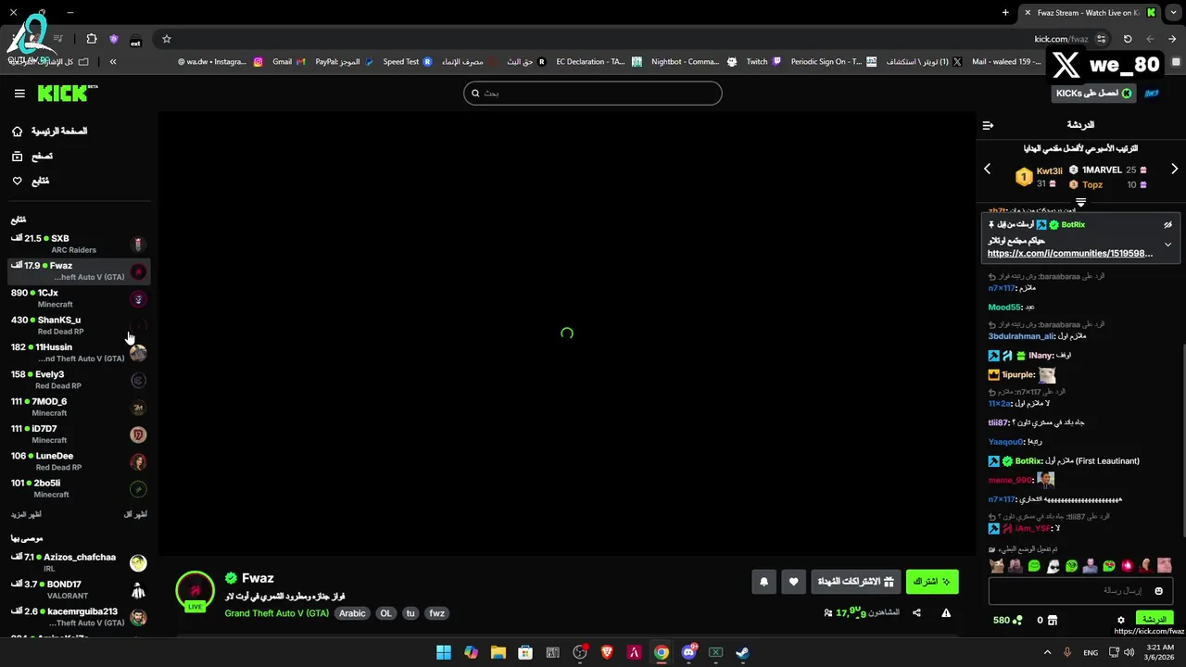Toggle the notification bell button
1186x667 pixels.
tap(763, 582)
